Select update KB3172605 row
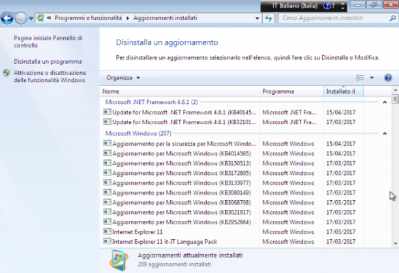Screen dimensions: 399x273 pyautogui.click(x=233, y=173)
